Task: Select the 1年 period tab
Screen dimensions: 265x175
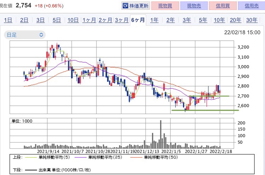Action: click(x=154, y=20)
